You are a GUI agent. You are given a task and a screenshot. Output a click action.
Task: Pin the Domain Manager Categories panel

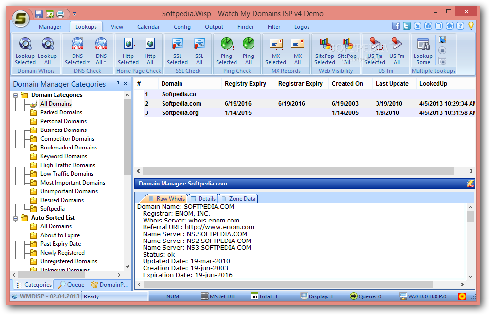[x=118, y=84]
